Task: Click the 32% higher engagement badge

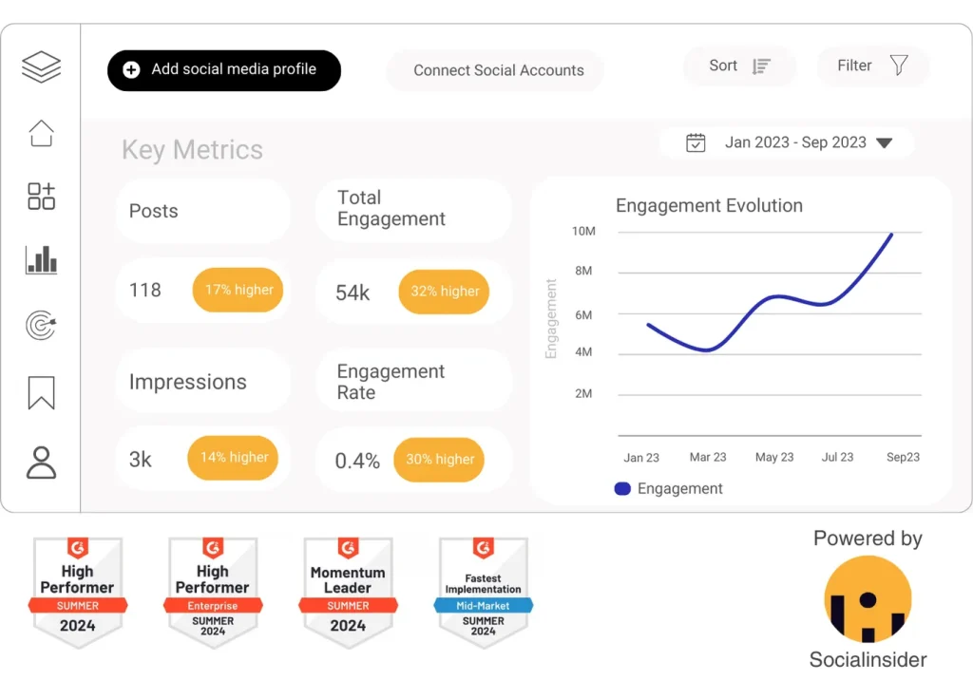Action: pos(444,292)
